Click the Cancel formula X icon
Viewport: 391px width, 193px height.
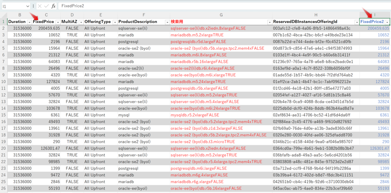point(39,6)
